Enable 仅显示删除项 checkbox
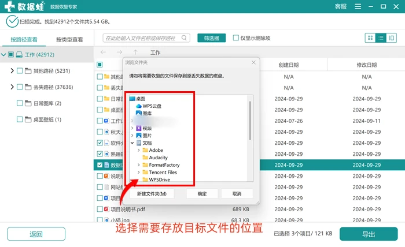This screenshot has width=405, height=247. pyautogui.click(x=235, y=38)
